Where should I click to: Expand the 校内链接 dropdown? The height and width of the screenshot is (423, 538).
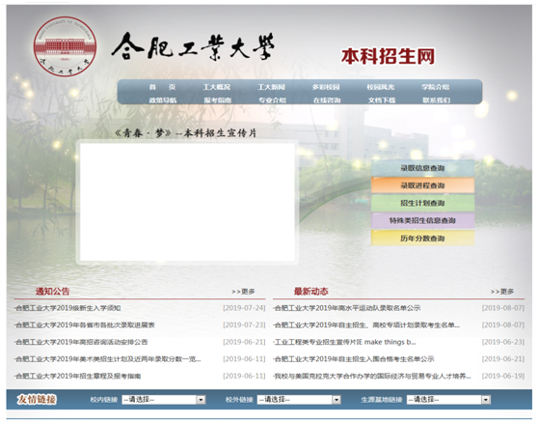pos(164,400)
